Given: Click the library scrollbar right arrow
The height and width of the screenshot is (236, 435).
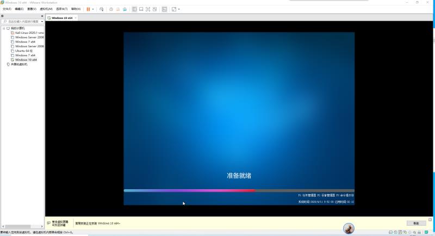Looking at the screenshot, I should [x=42, y=226].
